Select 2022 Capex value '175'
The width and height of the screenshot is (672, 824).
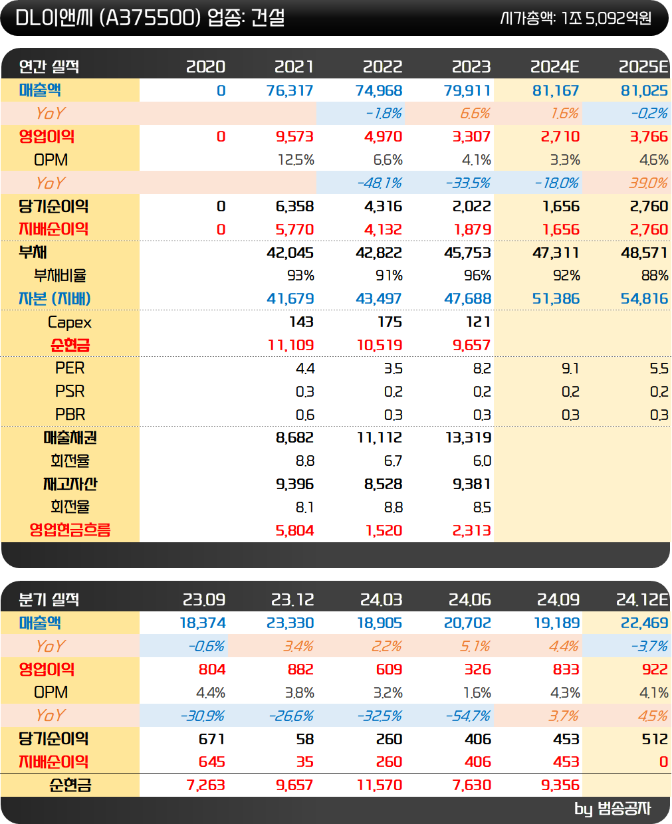[x=390, y=322]
